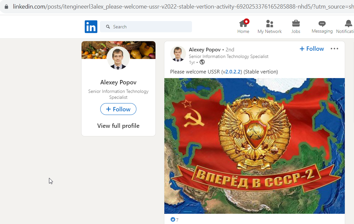This screenshot has width=354, height=224.
Task: Click the Follow link in post header
Action: (x=312, y=49)
